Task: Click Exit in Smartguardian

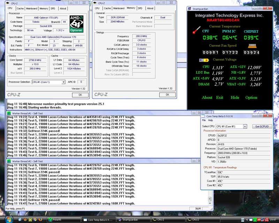Action: (x=220, y=98)
